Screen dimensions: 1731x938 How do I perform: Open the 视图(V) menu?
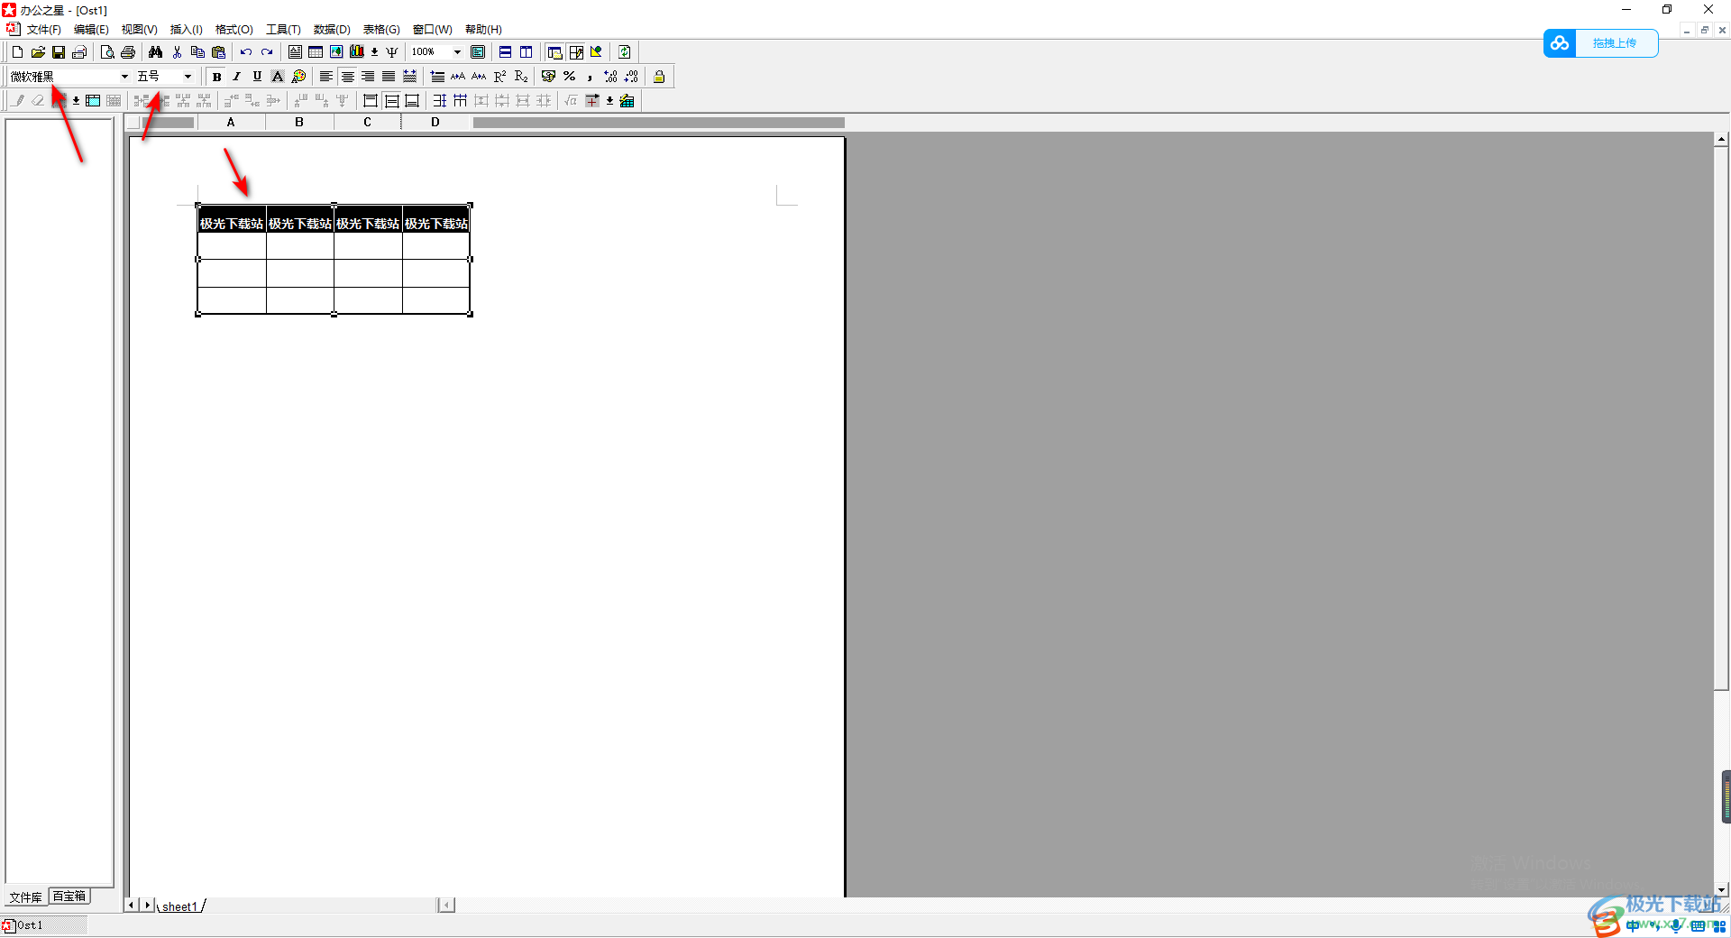(139, 30)
